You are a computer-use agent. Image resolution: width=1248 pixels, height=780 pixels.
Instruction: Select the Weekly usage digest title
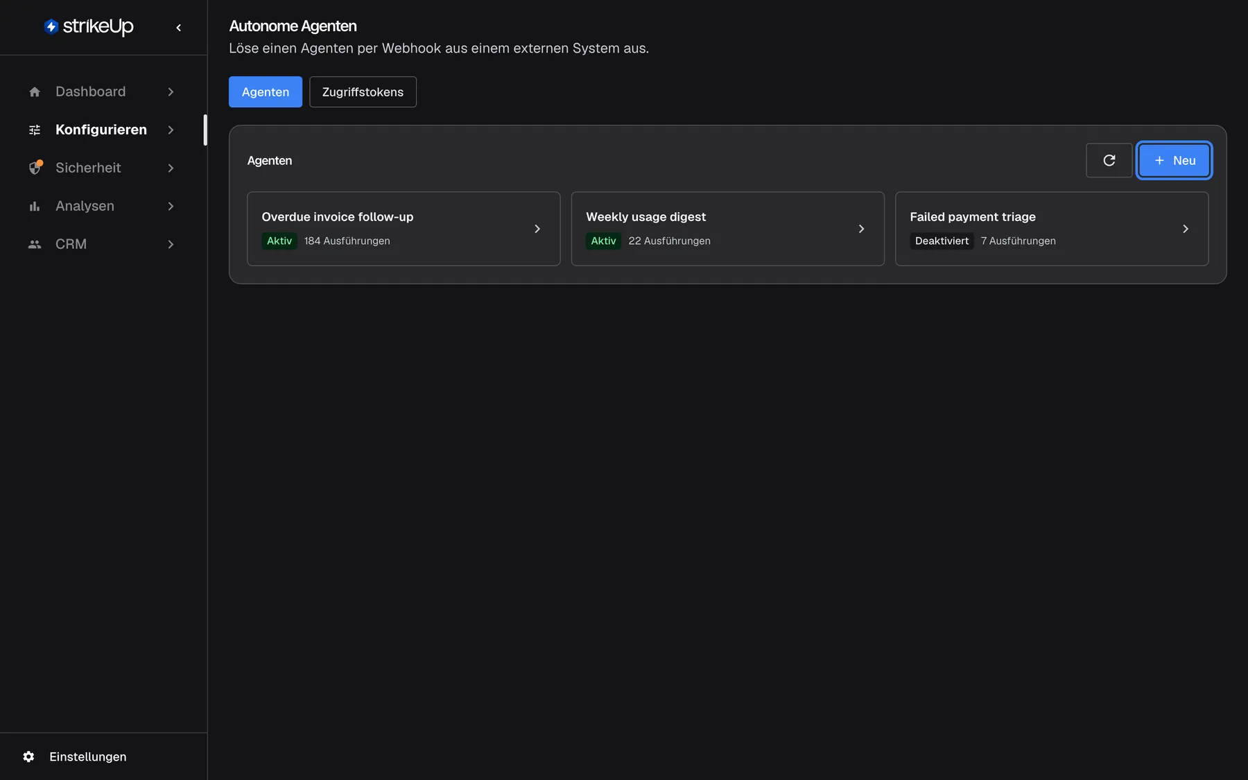(x=645, y=217)
